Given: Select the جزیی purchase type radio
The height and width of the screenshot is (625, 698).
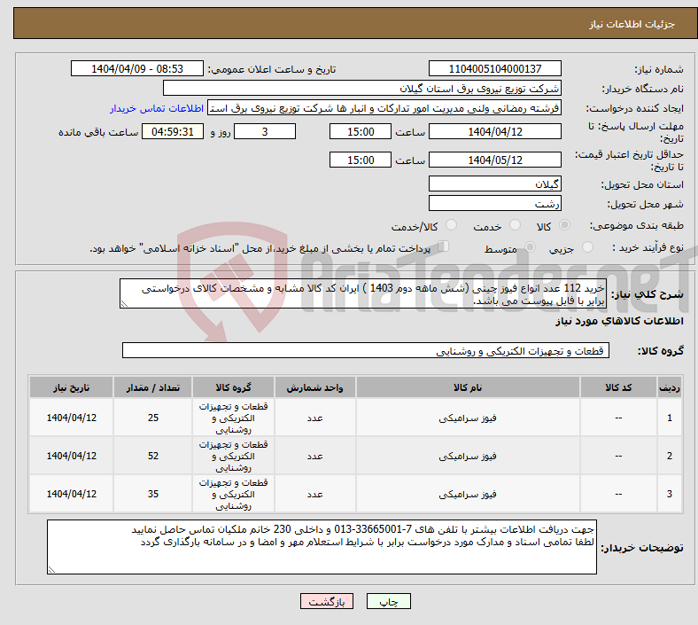Looking at the screenshot, I should click(x=587, y=247).
